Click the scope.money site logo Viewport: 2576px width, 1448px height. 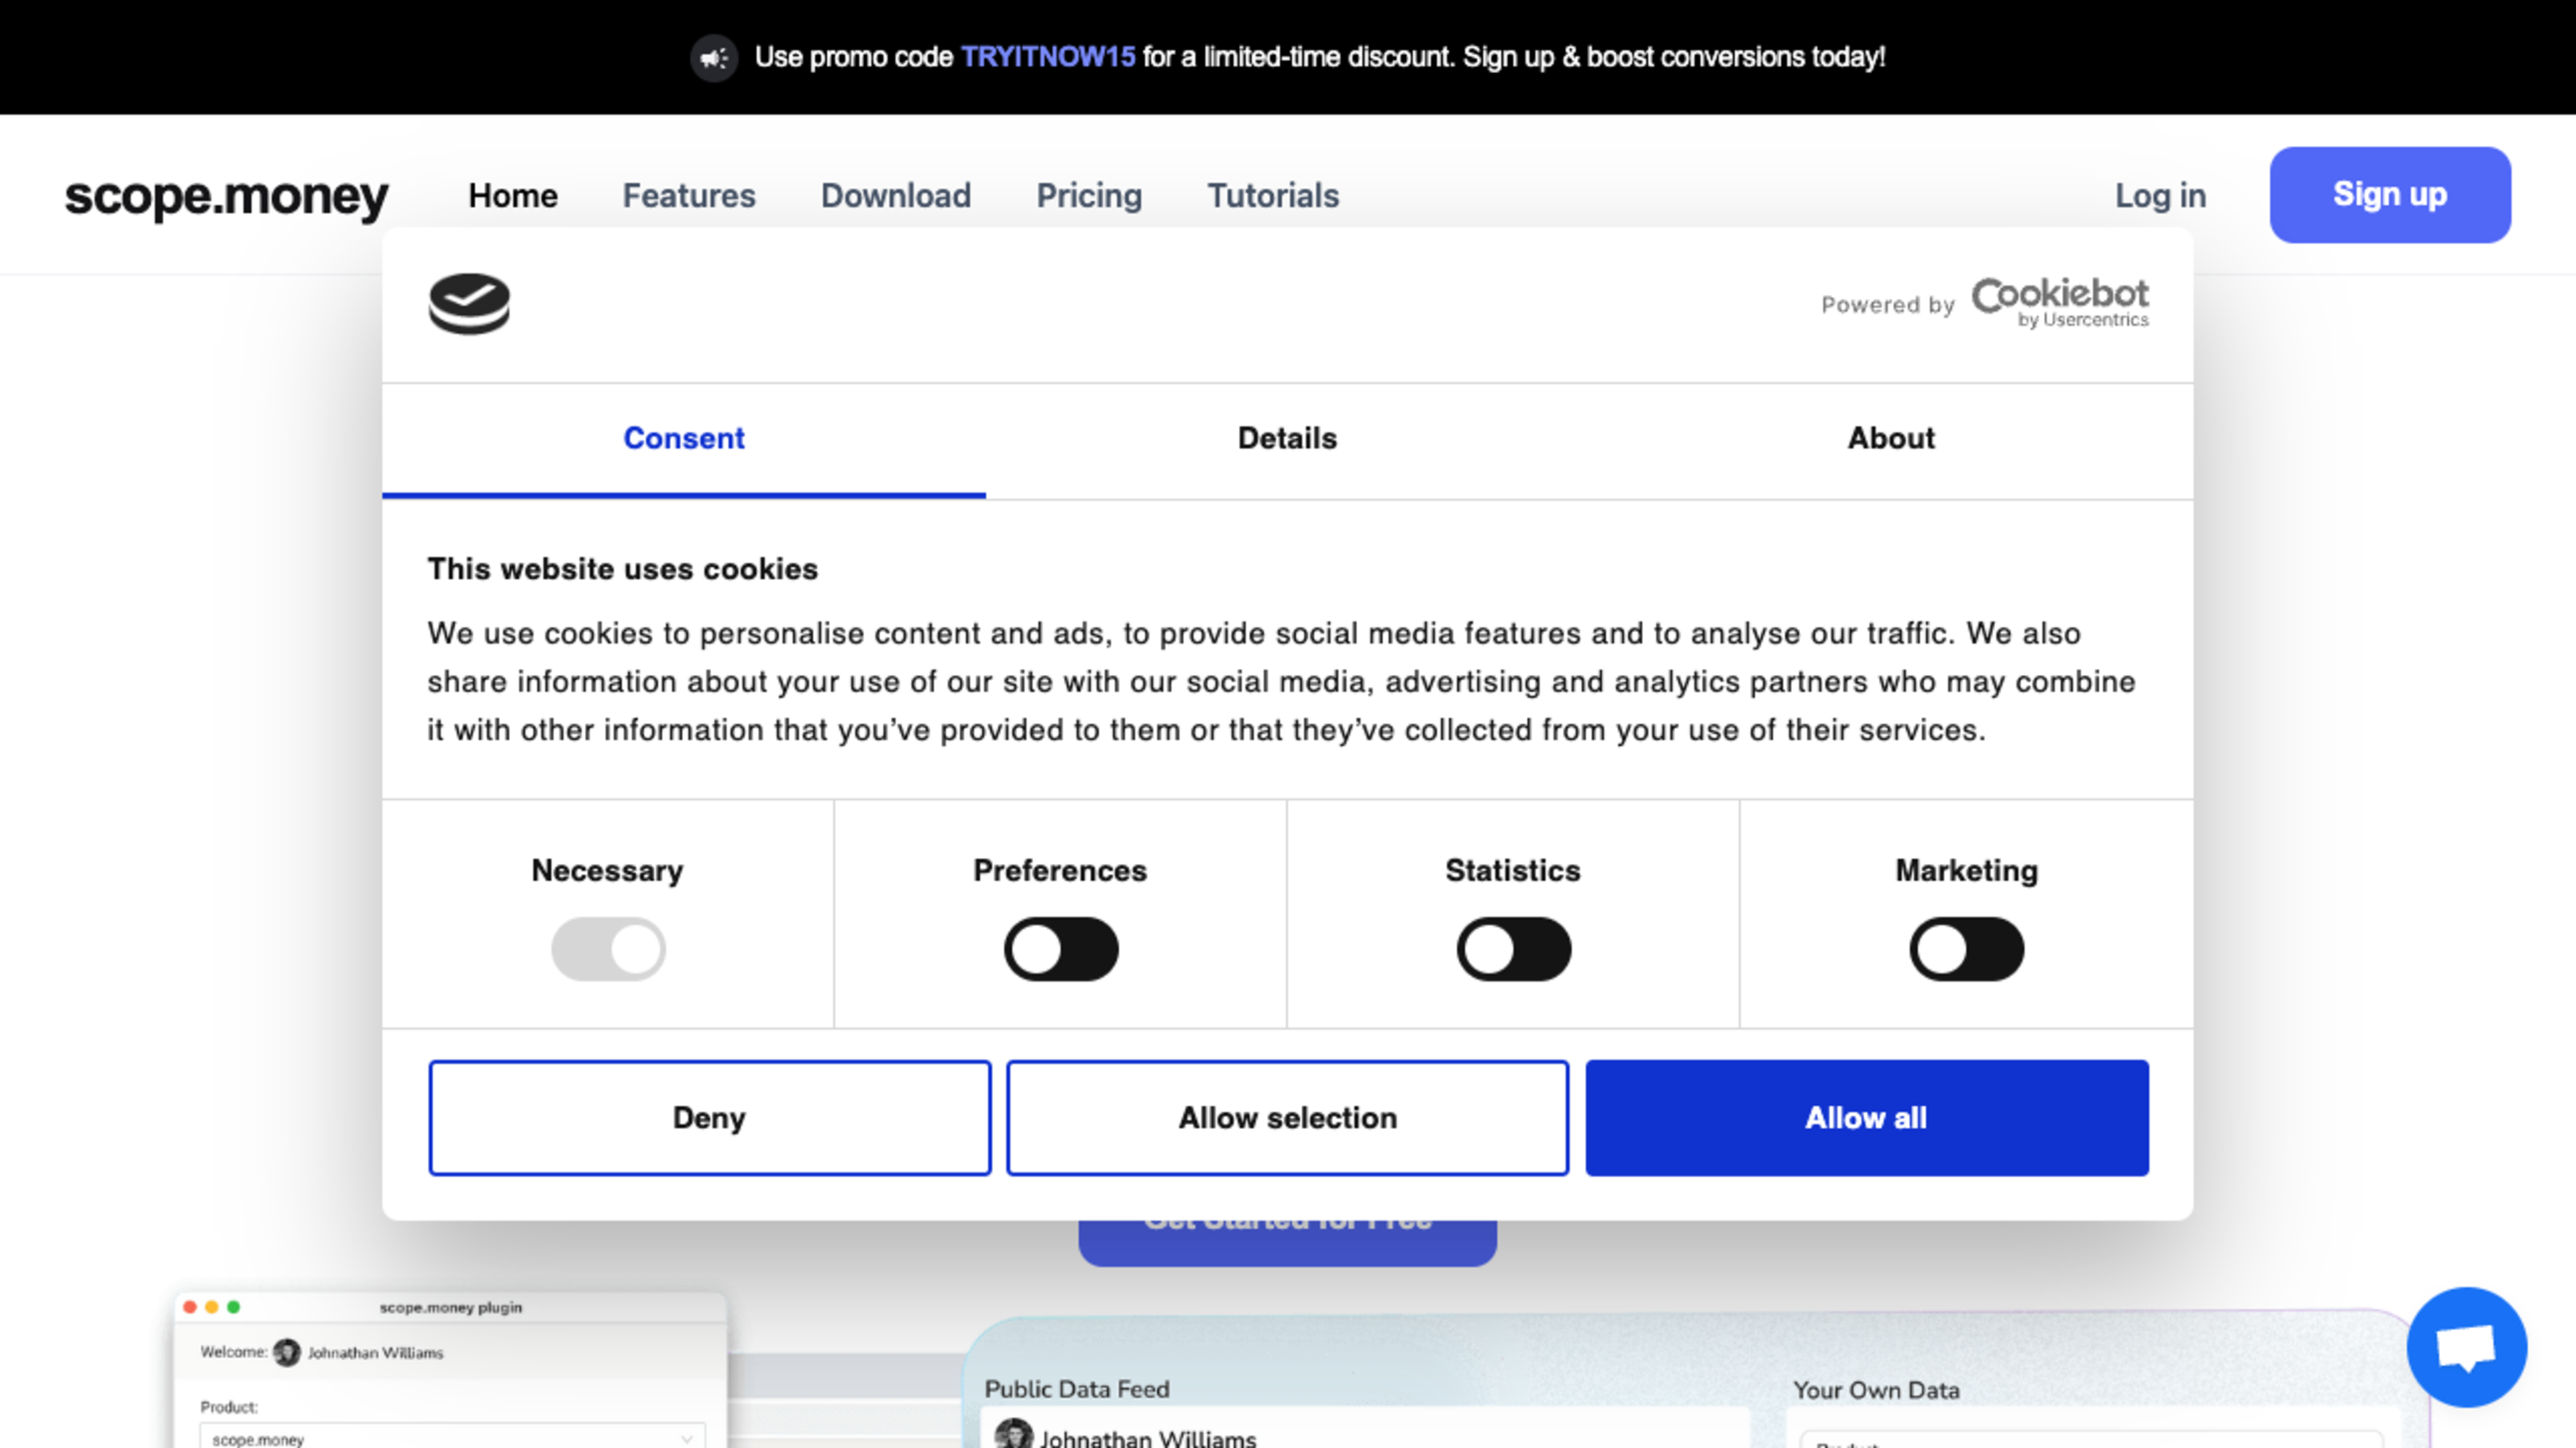[227, 197]
